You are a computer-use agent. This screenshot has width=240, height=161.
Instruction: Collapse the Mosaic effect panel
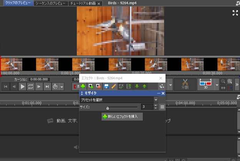pyautogui.click(x=159, y=93)
